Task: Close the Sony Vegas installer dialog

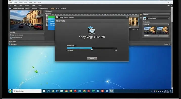Action: [x=127, y=17]
